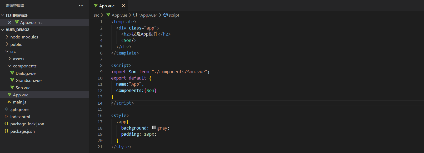Click the git icon beside .gitignore
Viewport: 424px width, 153px height.
click(x=6, y=109)
